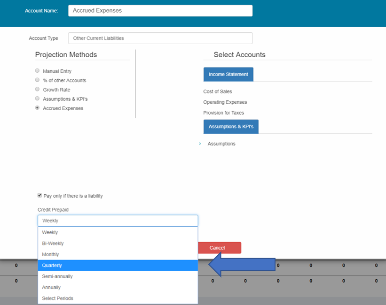
Task: Select Weekly option in the list
Action: click(118, 232)
